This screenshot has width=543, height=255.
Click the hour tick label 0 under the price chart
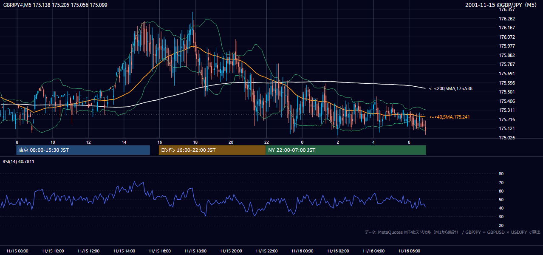coord(302,142)
